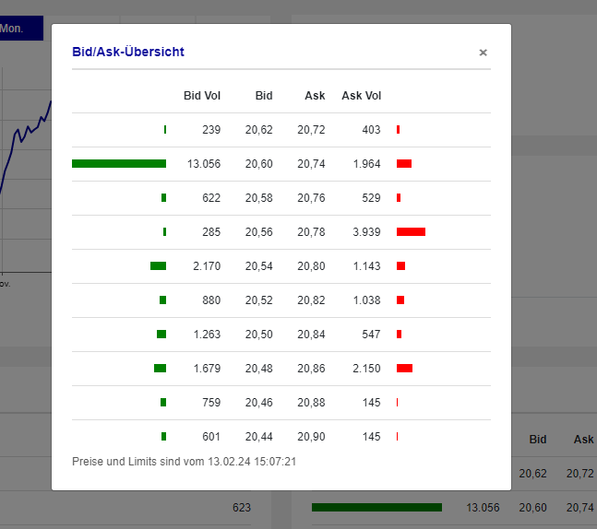Select ask price 20,84
Viewport: 597px width, 529px height.
311,335
